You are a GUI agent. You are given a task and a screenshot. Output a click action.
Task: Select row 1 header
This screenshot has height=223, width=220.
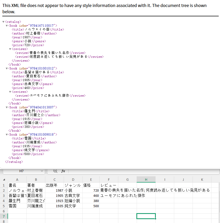point(4,185)
